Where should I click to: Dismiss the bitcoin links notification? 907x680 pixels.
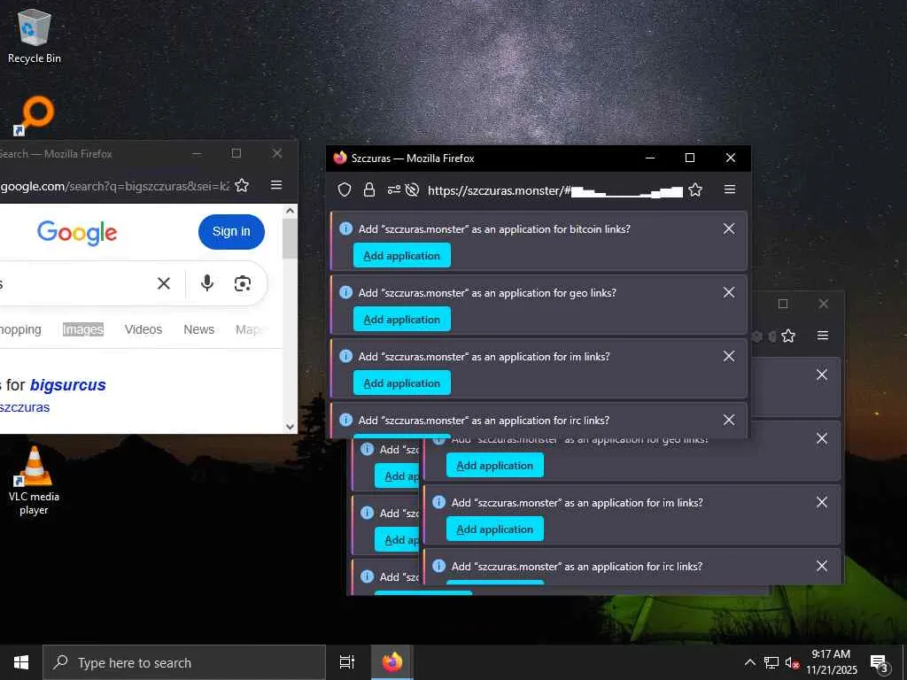[x=729, y=229]
